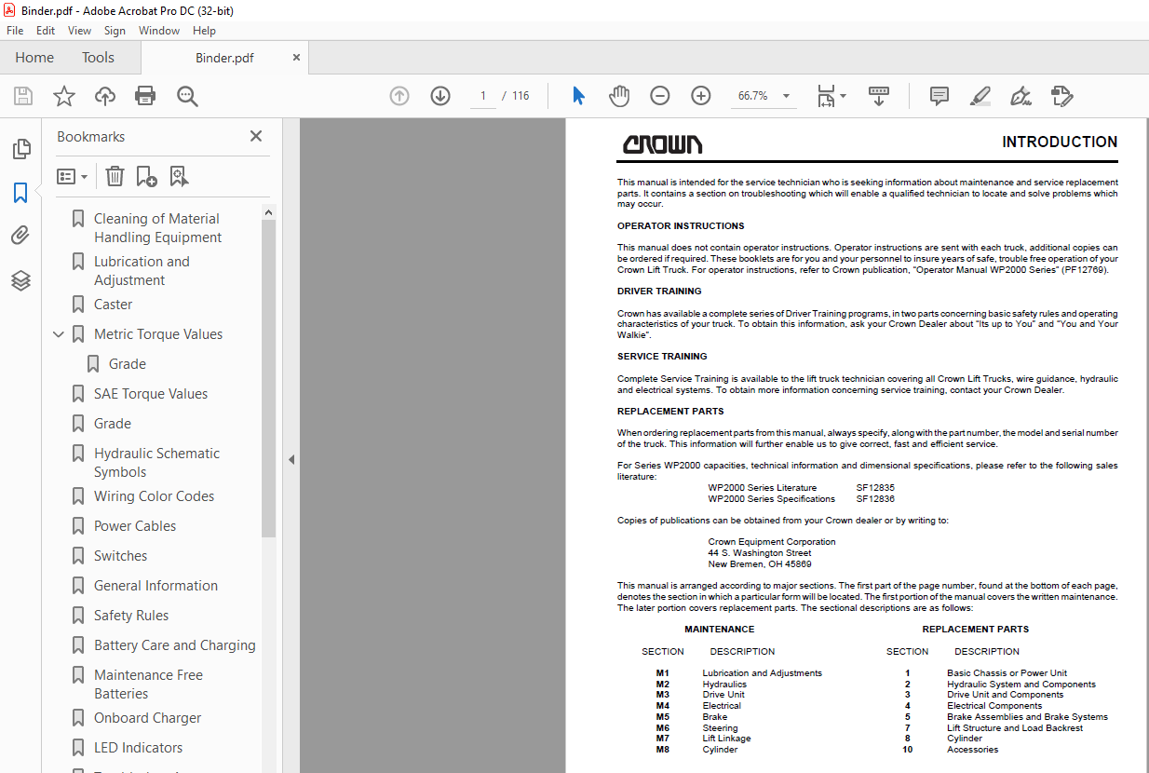Open the Attachments paperclip panel
The image size is (1149, 773).
point(20,237)
